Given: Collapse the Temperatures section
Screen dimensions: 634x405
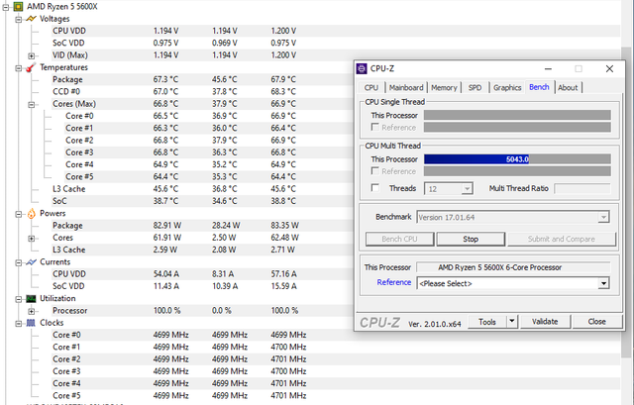Looking at the screenshot, I should tap(18, 68).
